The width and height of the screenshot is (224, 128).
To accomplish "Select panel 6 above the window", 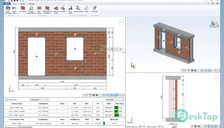I will tap(75, 34).
